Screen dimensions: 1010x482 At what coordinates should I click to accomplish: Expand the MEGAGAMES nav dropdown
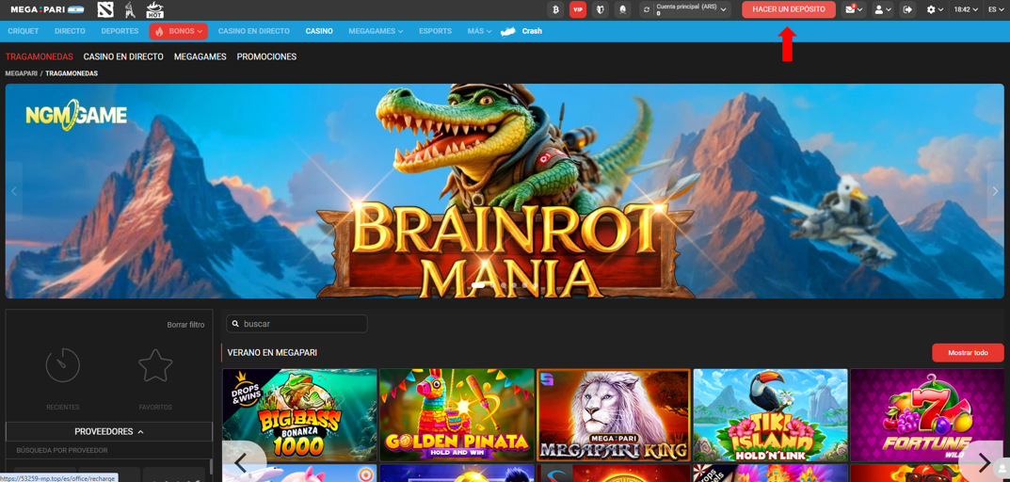coord(376,31)
